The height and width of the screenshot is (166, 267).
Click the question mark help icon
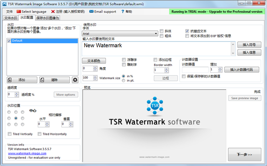[123, 12]
